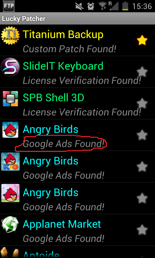Tap the Angry Birds Seasons pink icon

pos(10,193)
